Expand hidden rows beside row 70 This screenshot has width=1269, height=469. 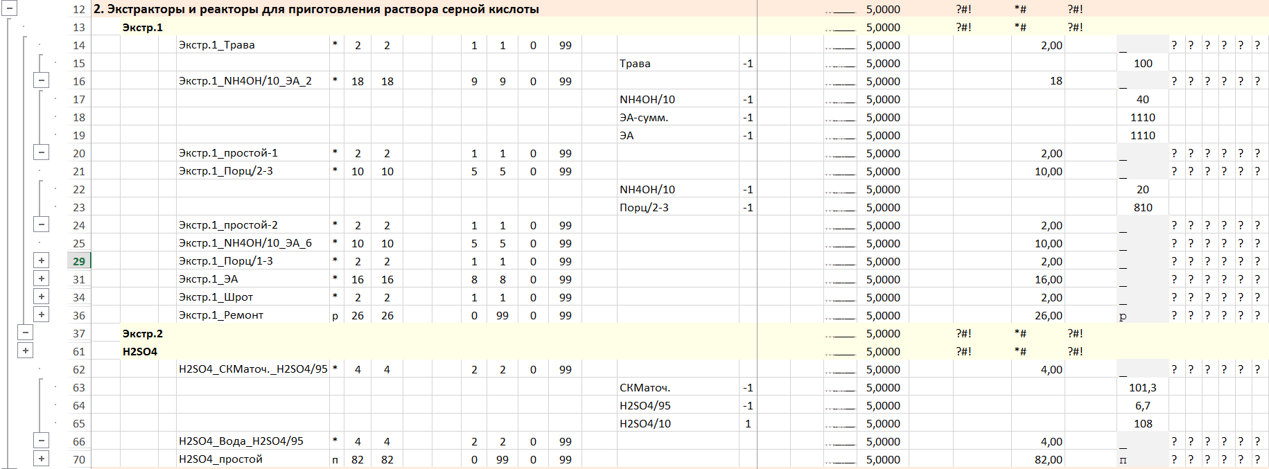42,459
